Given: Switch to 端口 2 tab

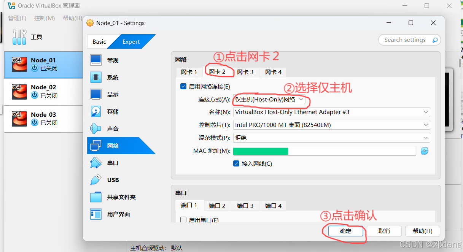Looking at the screenshot, I should point(217,206).
